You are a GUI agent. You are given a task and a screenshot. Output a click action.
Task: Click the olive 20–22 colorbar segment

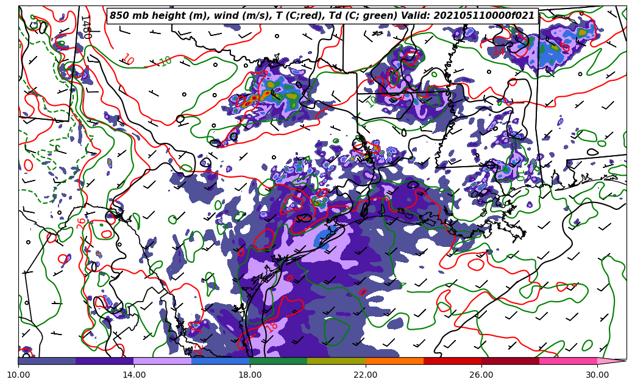[x=336, y=361]
